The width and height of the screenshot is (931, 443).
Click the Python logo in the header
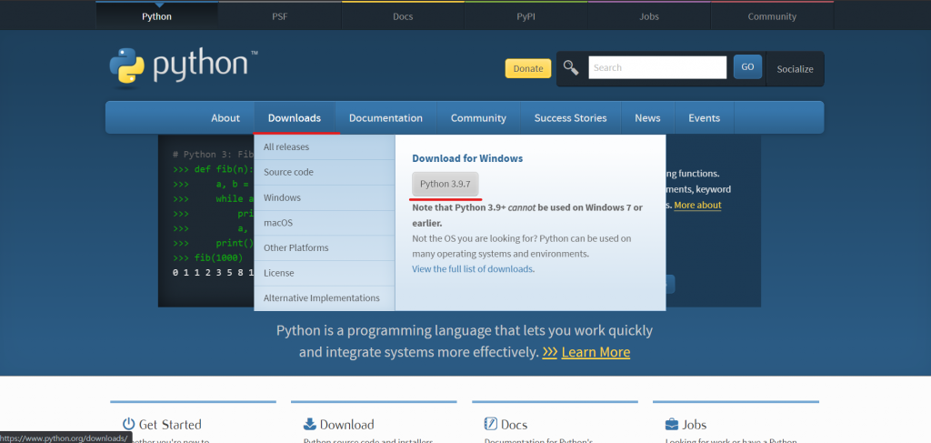tap(184, 66)
